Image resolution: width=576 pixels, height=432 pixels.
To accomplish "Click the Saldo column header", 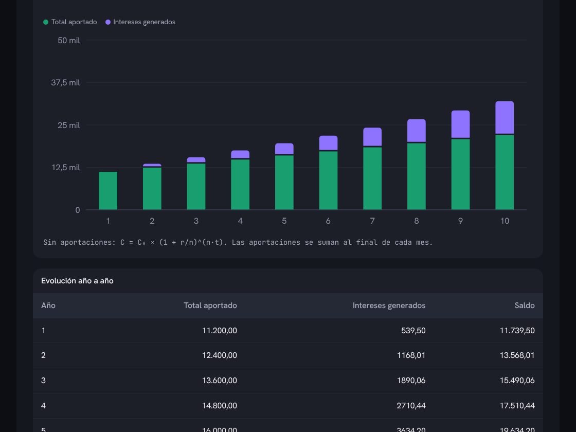I will [525, 305].
